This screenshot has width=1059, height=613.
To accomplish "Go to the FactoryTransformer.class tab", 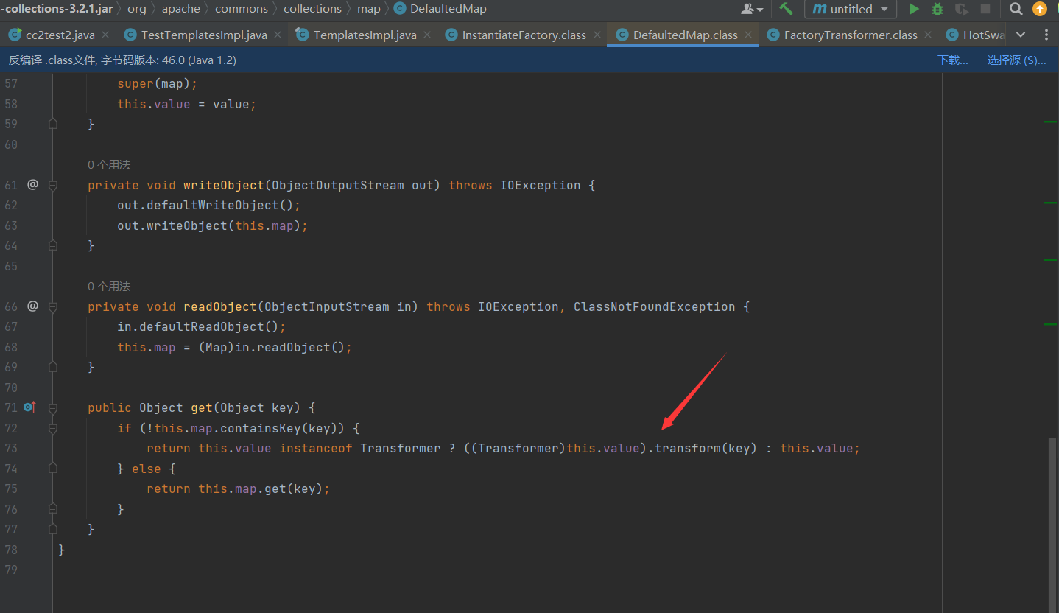I will [x=851, y=35].
